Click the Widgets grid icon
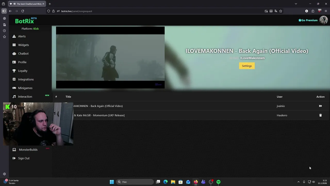This screenshot has width=330, height=186. tap(14, 45)
